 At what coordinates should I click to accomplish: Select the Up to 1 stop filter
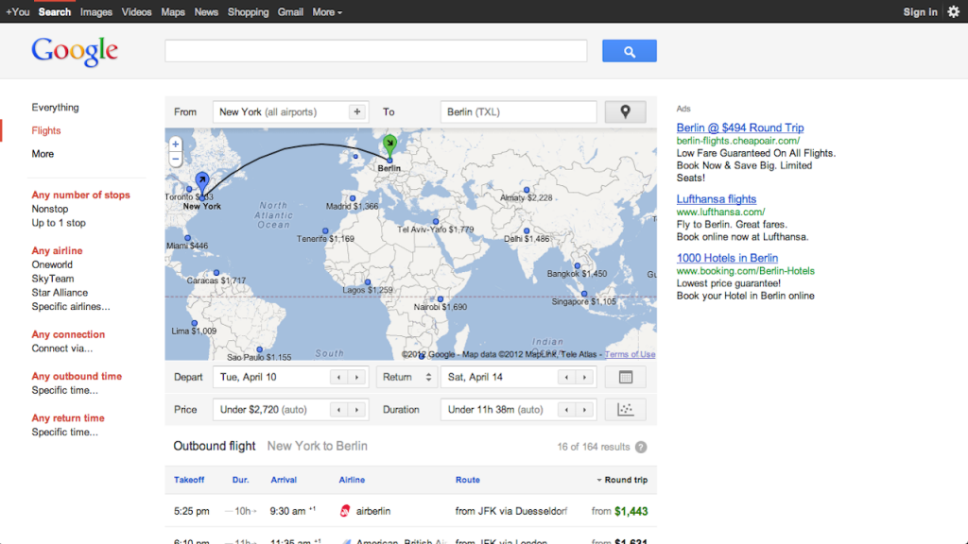click(59, 223)
